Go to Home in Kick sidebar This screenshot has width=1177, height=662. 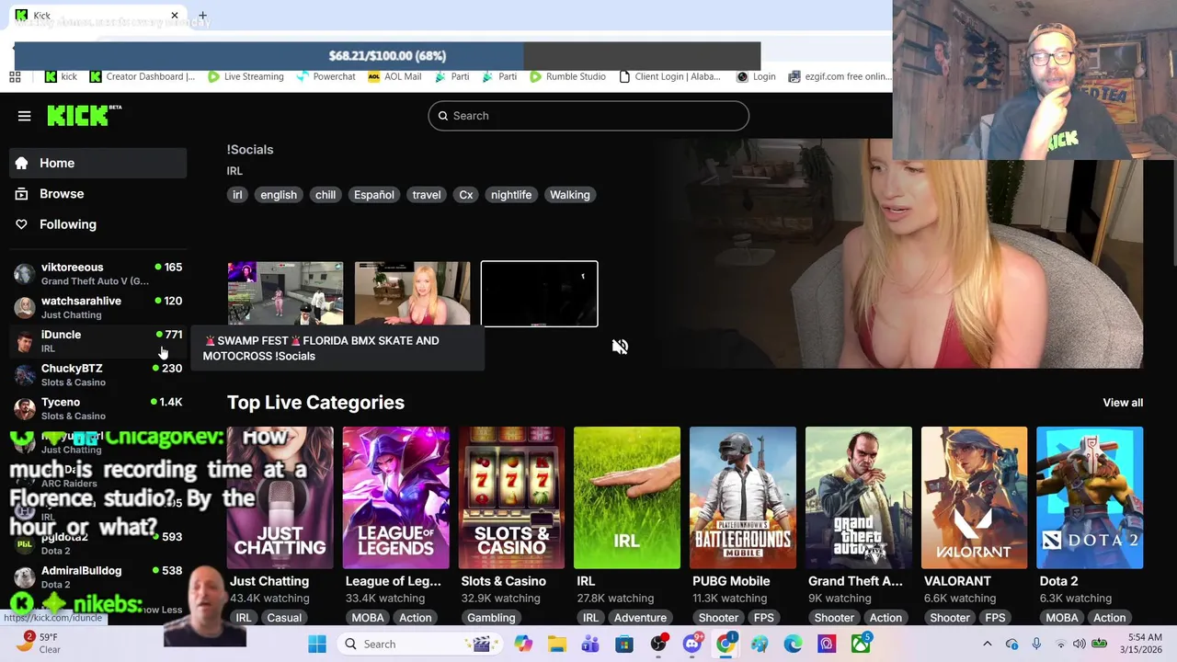coord(97,163)
